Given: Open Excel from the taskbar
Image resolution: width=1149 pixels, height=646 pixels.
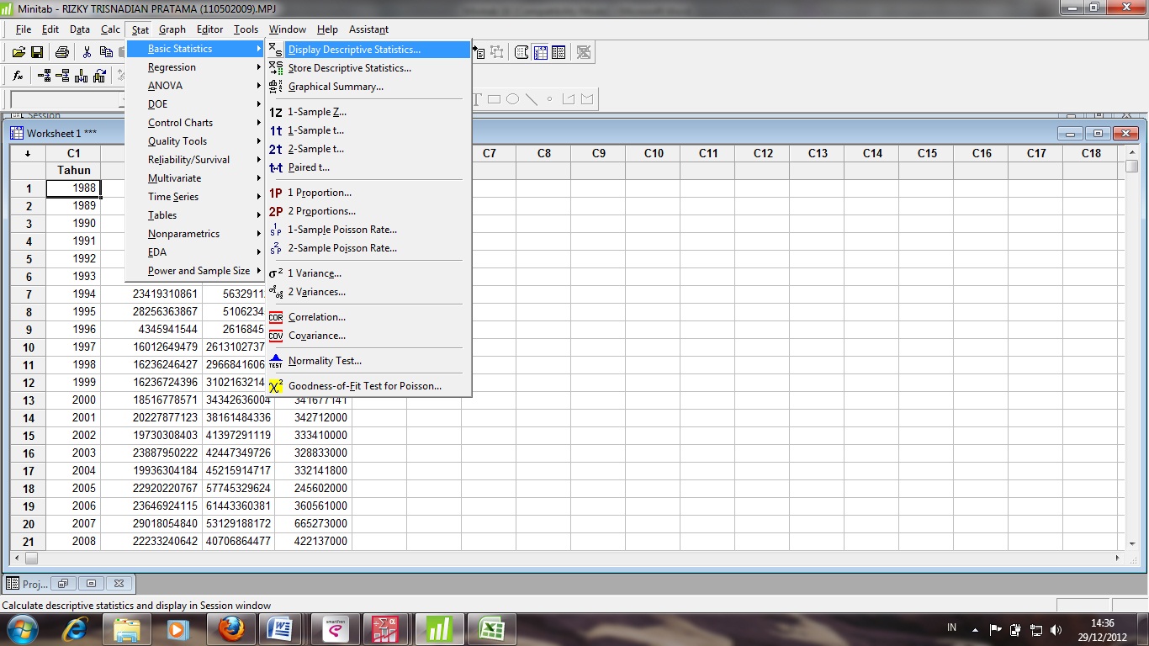Looking at the screenshot, I should point(491,628).
